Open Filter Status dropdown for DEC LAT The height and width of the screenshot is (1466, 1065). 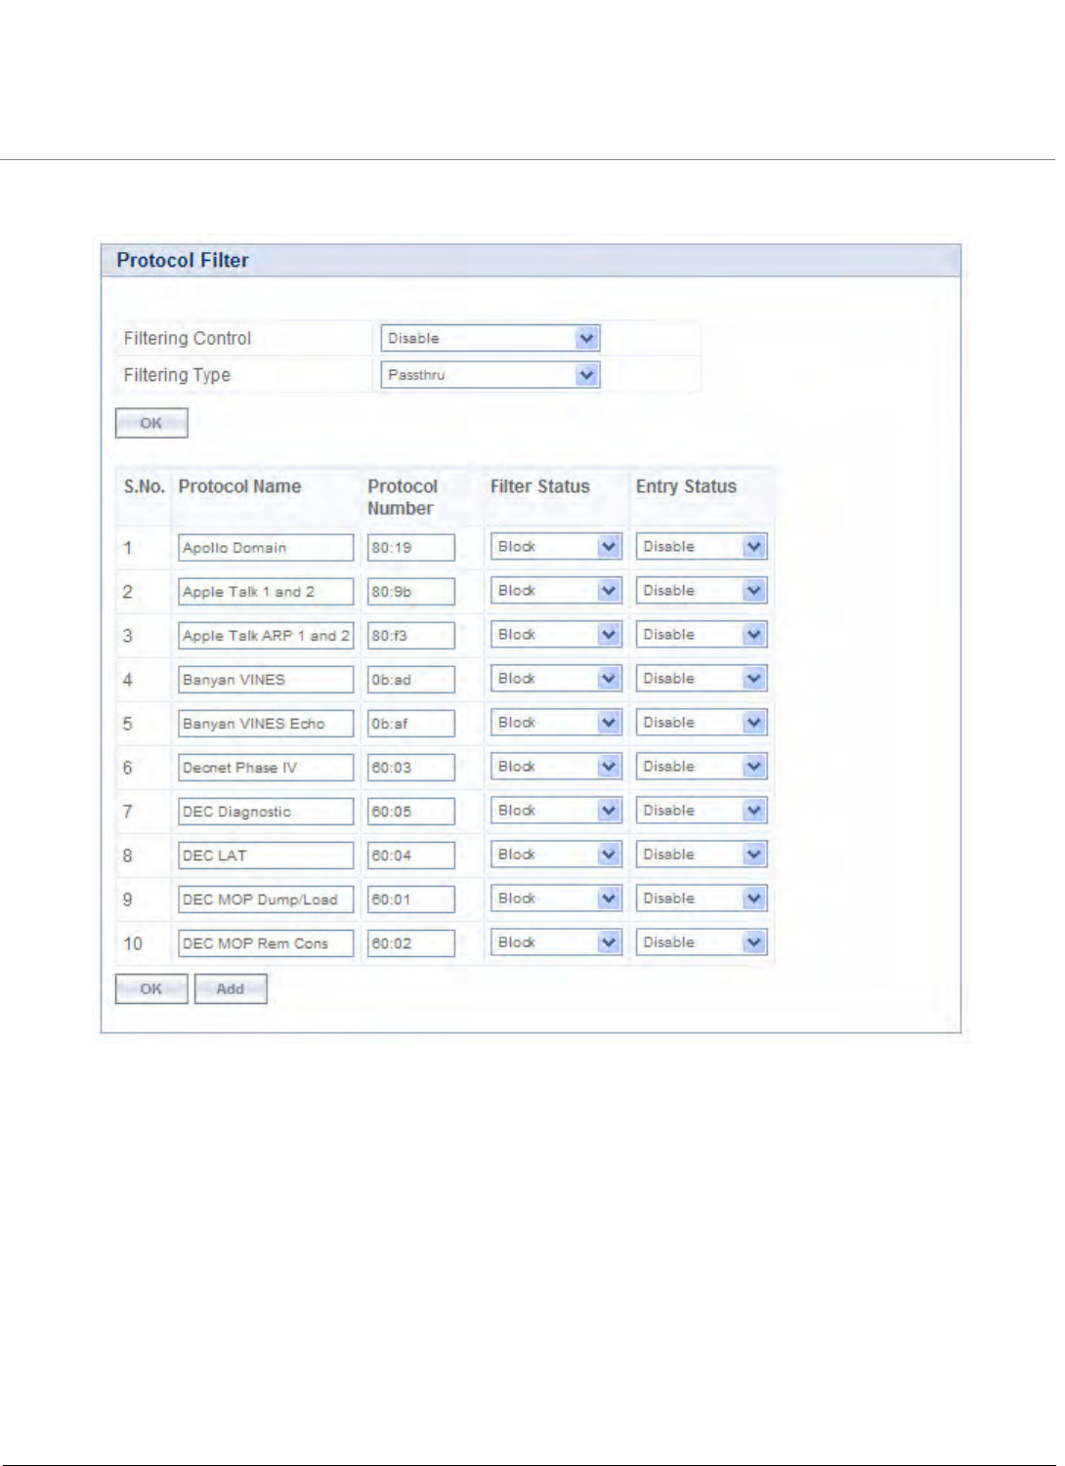tap(556, 855)
